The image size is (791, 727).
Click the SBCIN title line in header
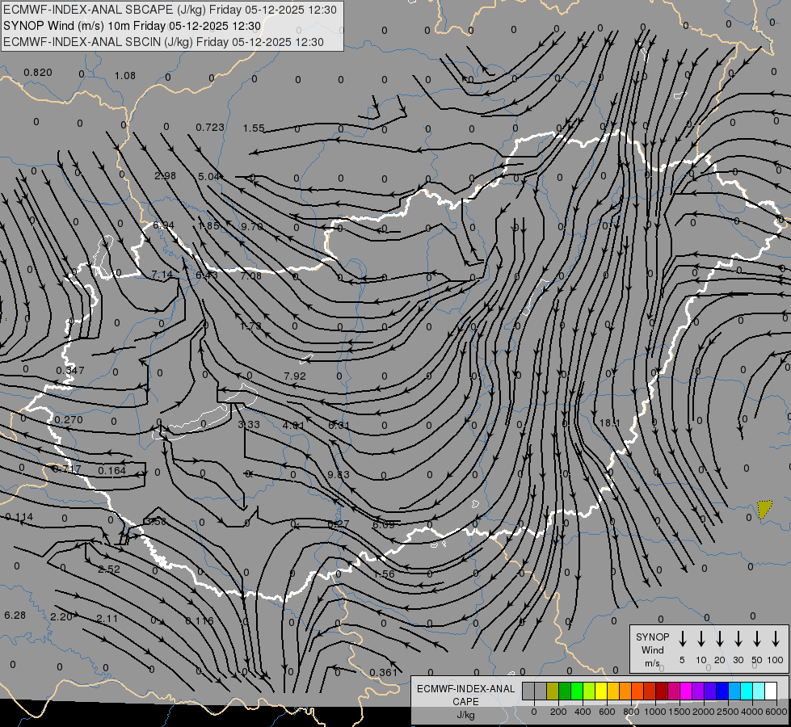tap(163, 42)
